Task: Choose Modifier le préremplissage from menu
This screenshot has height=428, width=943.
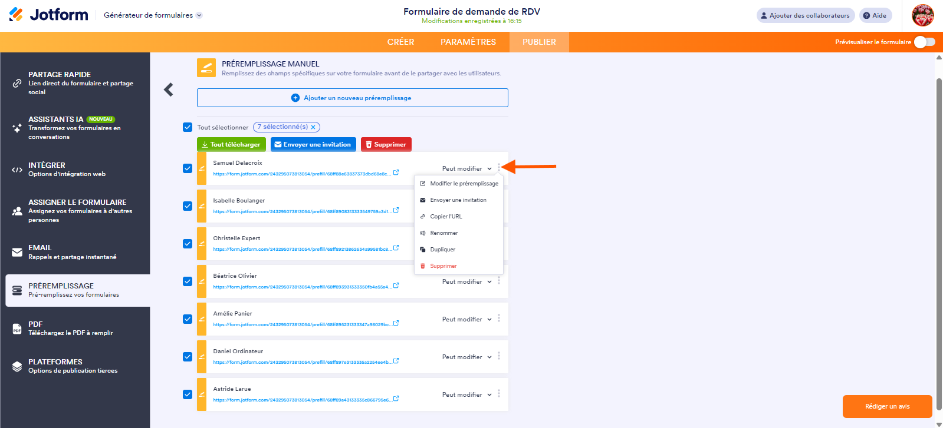Action: point(459,184)
